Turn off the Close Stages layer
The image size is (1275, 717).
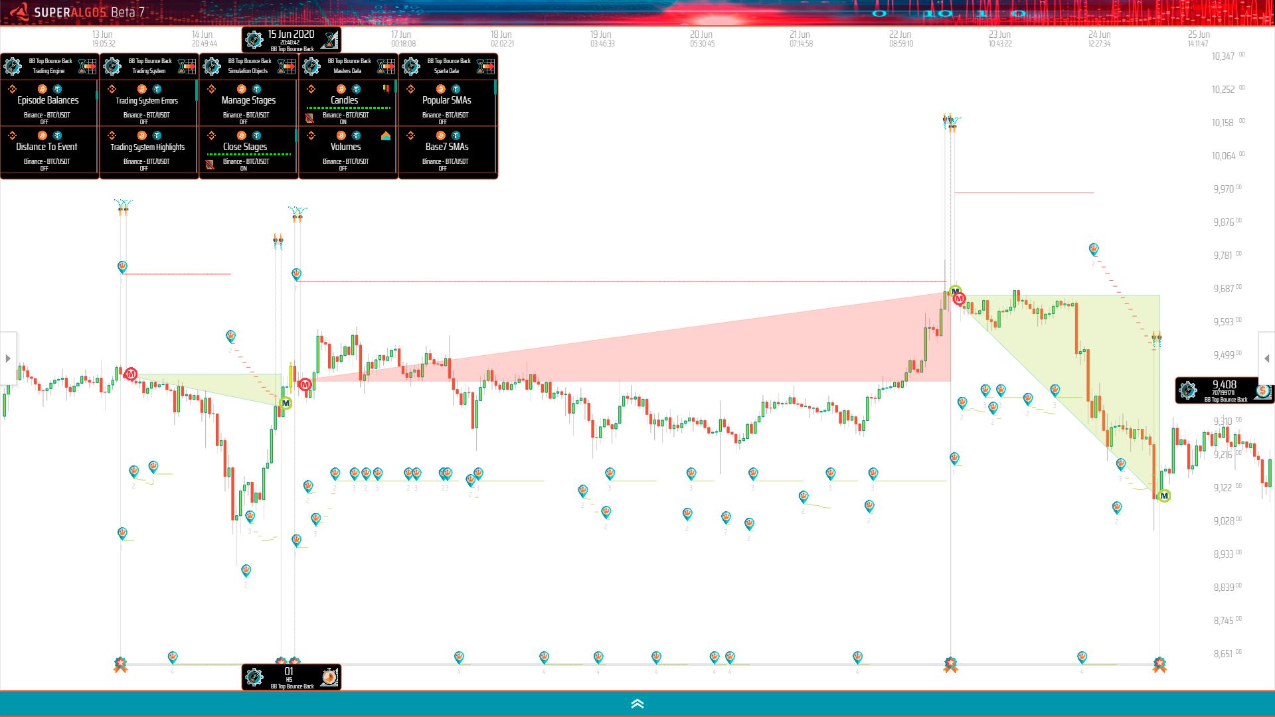point(244,147)
